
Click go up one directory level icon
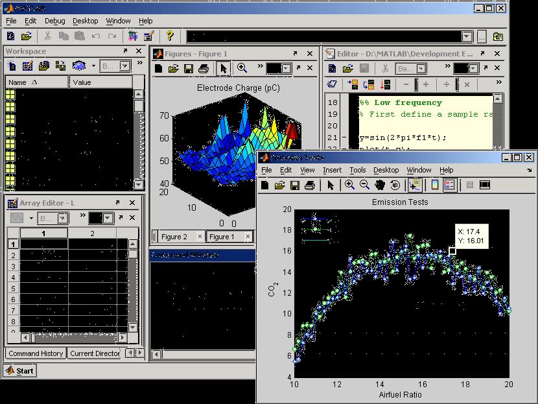[x=498, y=37]
